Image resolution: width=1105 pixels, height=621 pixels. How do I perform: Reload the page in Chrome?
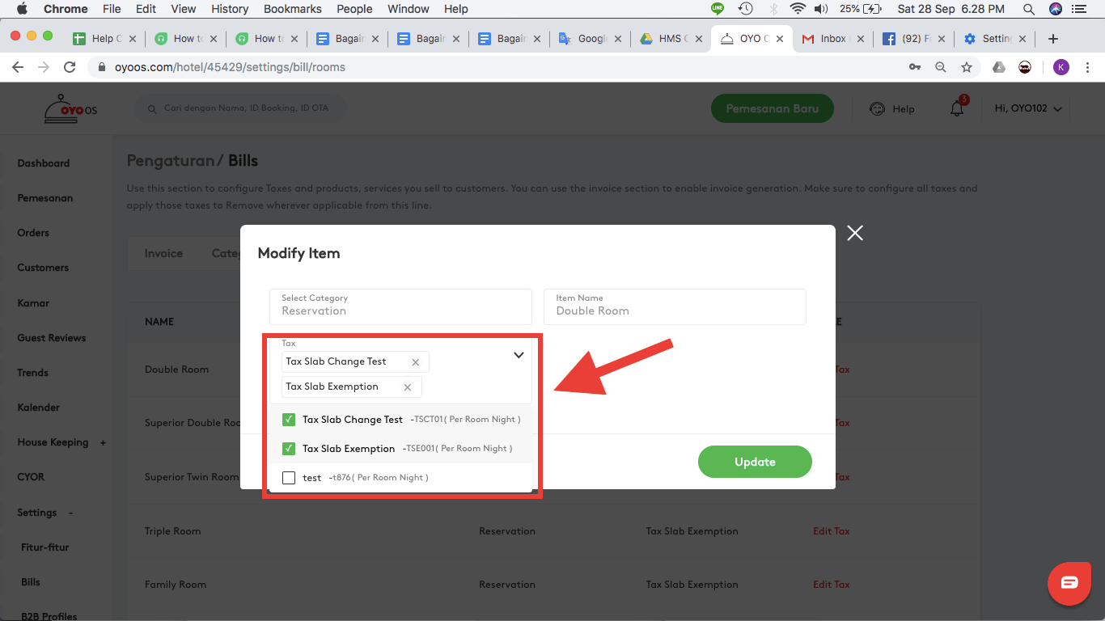70,67
